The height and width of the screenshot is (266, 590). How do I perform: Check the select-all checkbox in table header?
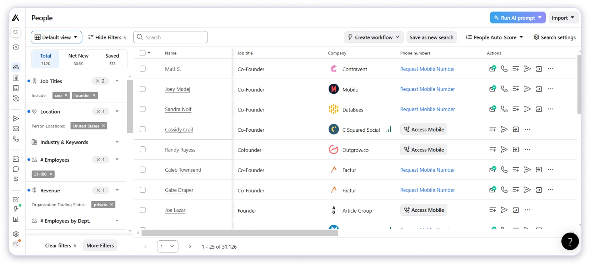click(143, 53)
